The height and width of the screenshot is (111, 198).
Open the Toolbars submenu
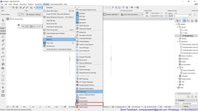pyautogui.click(x=59, y=36)
